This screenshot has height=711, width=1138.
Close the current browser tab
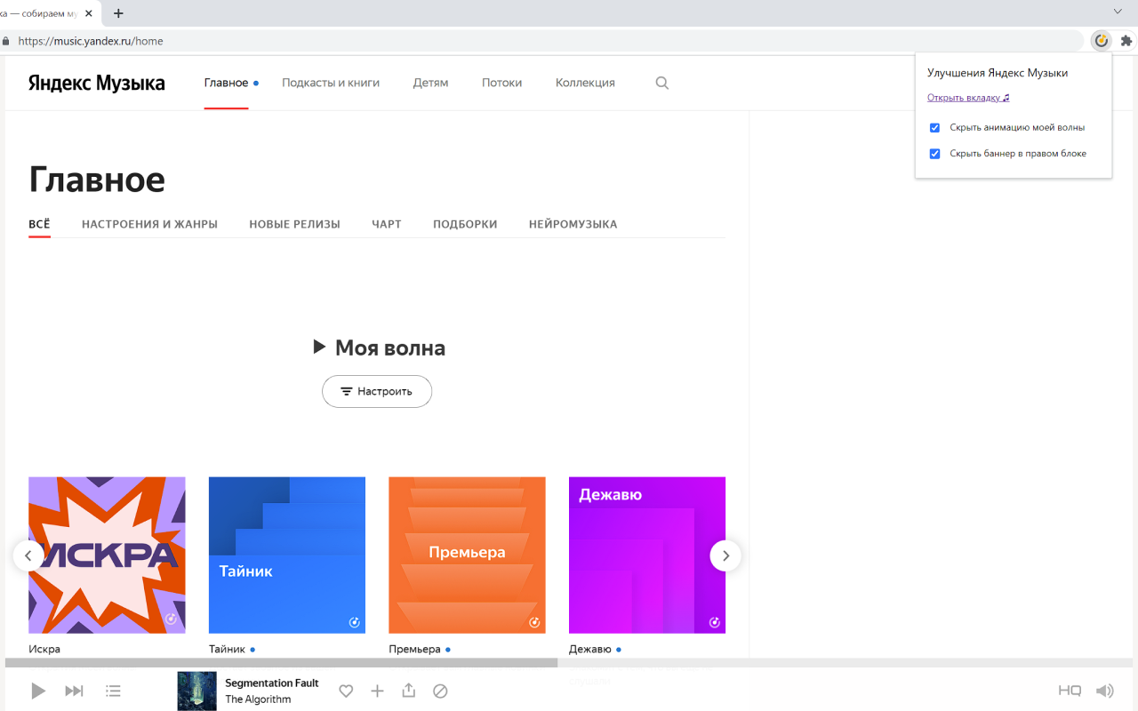(88, 13)
